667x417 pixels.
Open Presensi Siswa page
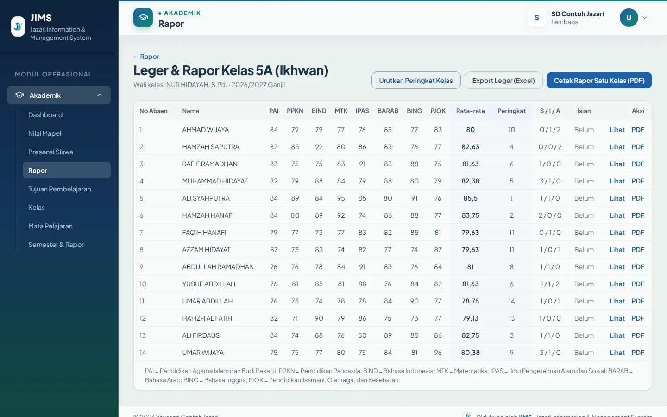(x=67, y=152)
